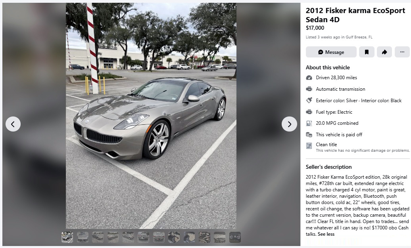Screen dimensions: 411x248
Task: Click the paid-off coins icon
Action: point(309,135)
